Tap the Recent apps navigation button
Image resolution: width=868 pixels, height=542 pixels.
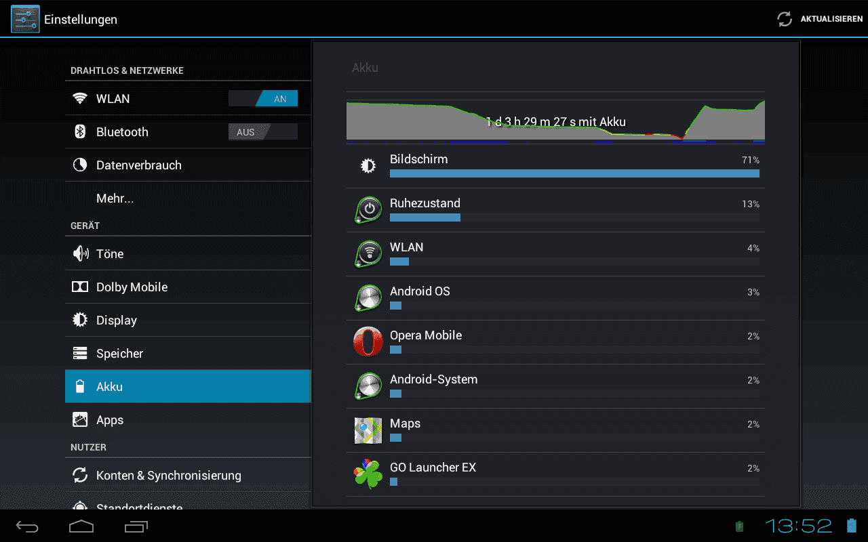pyautogui.click(x=136, y=526)
